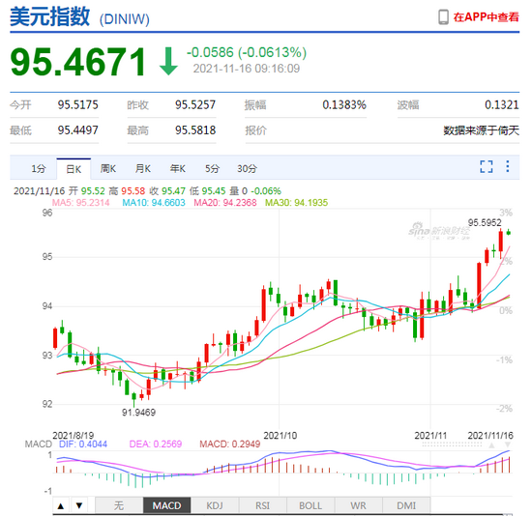Click the DIF: 0.4044 label

83,444
